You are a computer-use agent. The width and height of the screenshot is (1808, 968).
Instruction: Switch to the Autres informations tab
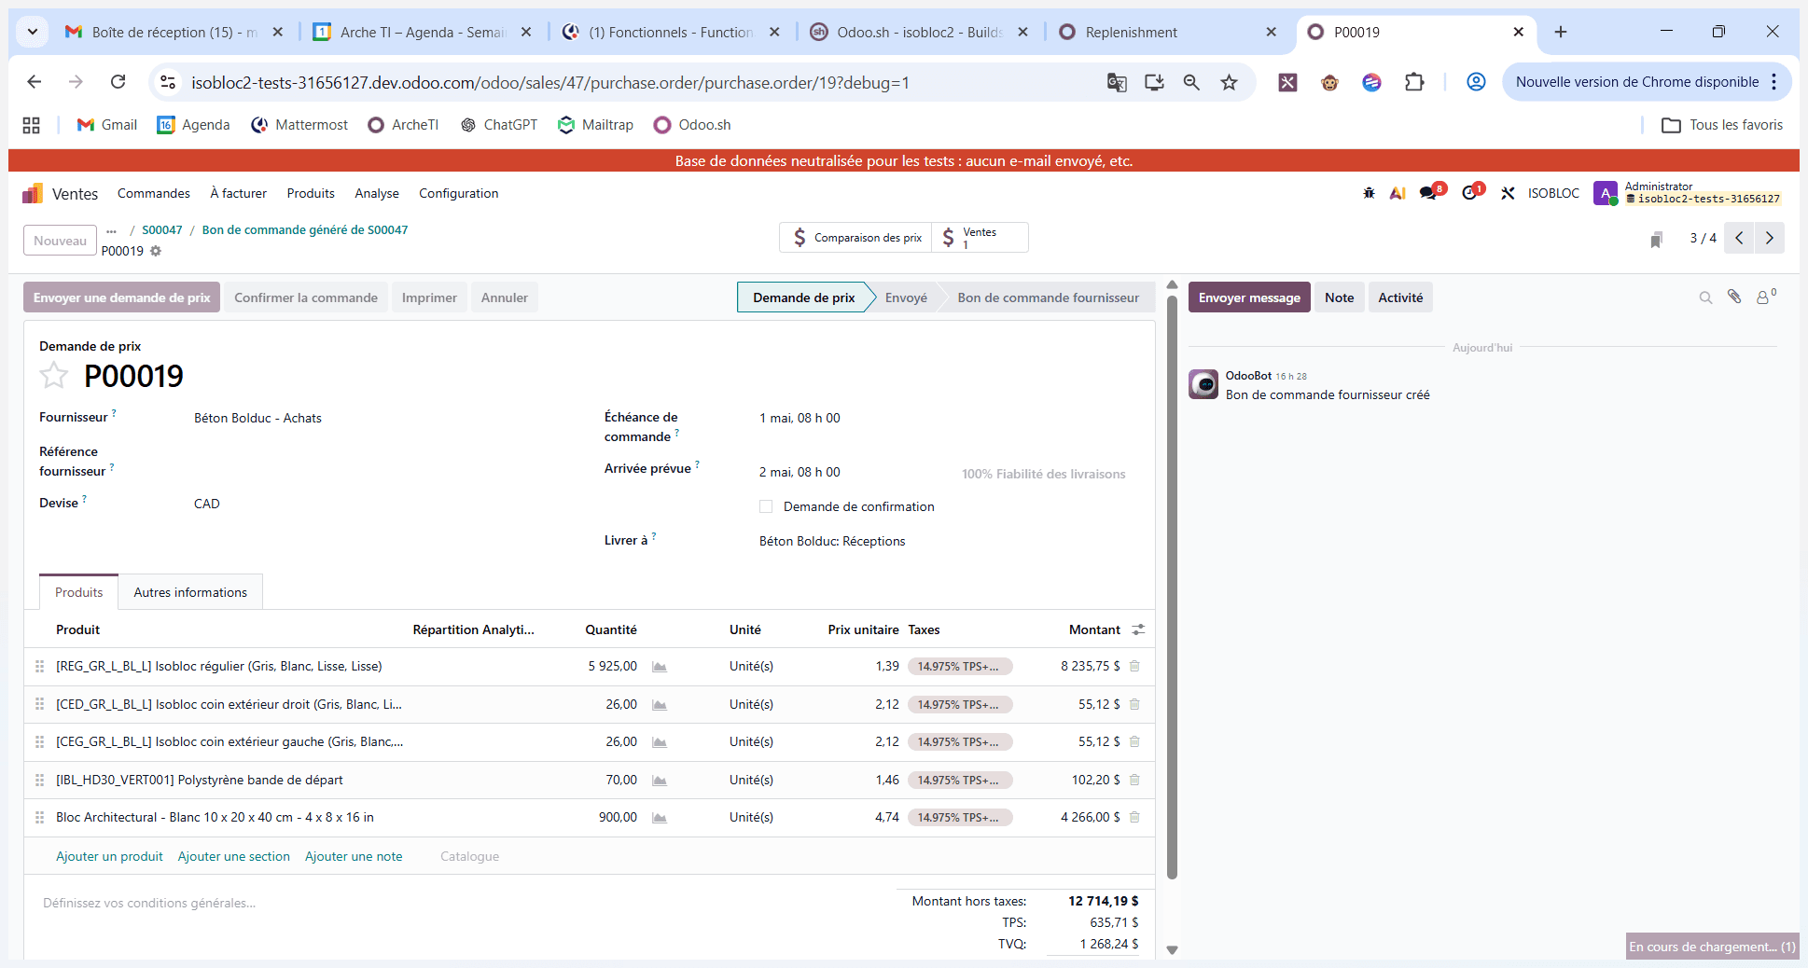point(190,592)
